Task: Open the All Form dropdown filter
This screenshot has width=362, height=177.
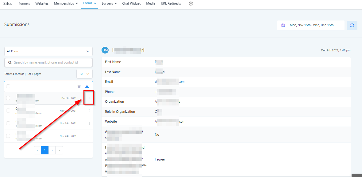Action: (48, 51)
